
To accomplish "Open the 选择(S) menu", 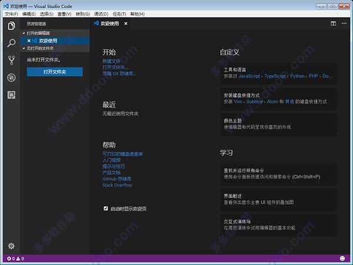I will click(x=46, y=14).
